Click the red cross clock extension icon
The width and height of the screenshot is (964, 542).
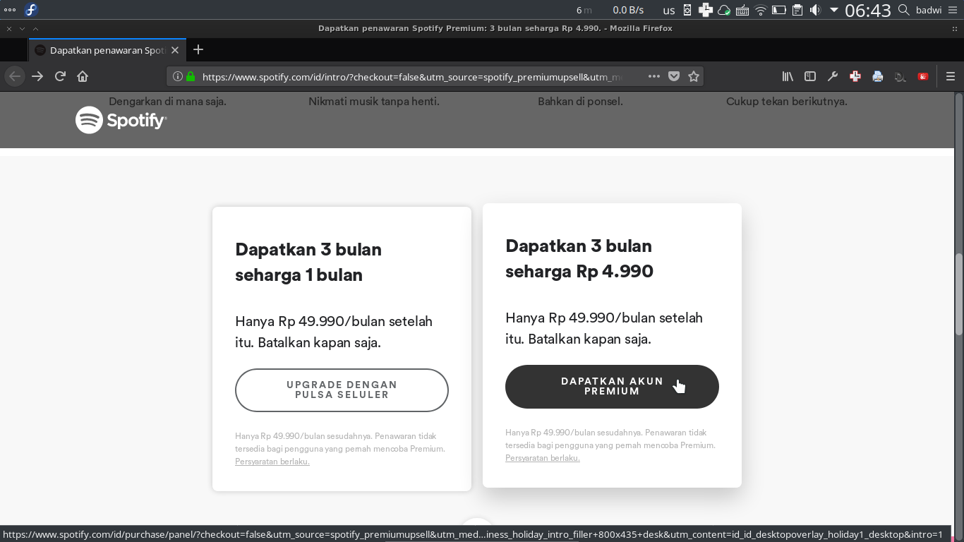pyautogui.click(x=855, y=76)
